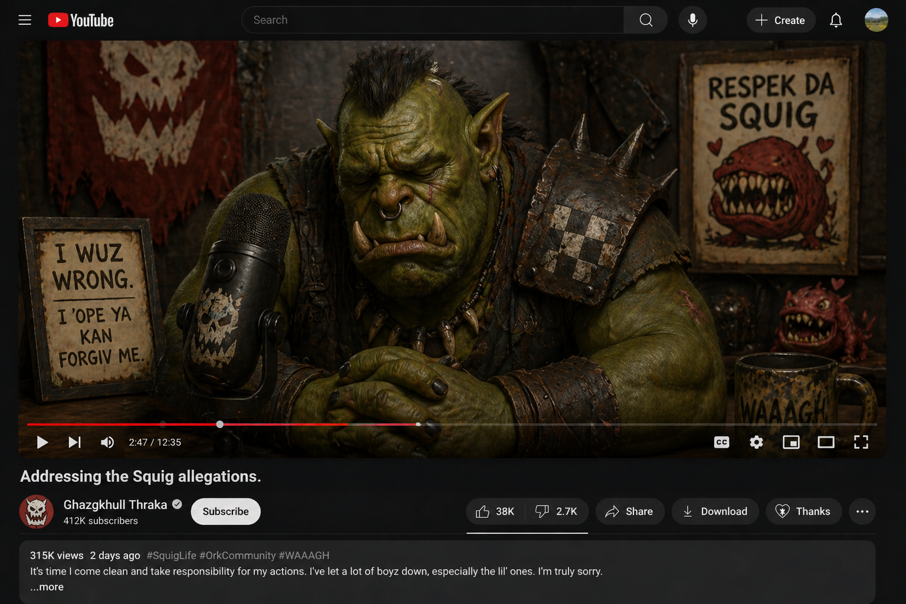Click the 2:47 / 12:35 time display
This screenshot has width=906, height=604.
click(155, 442)
